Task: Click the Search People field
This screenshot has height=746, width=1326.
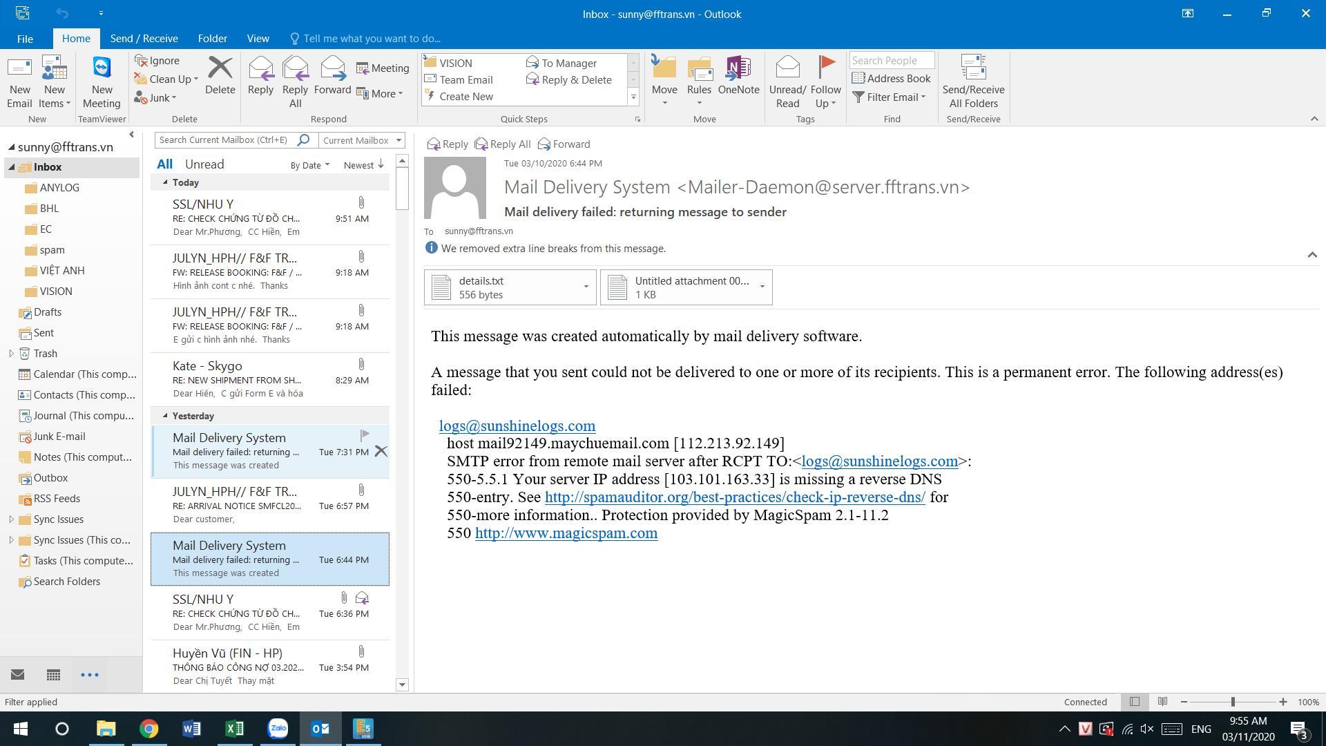Action: pos(892,61)
